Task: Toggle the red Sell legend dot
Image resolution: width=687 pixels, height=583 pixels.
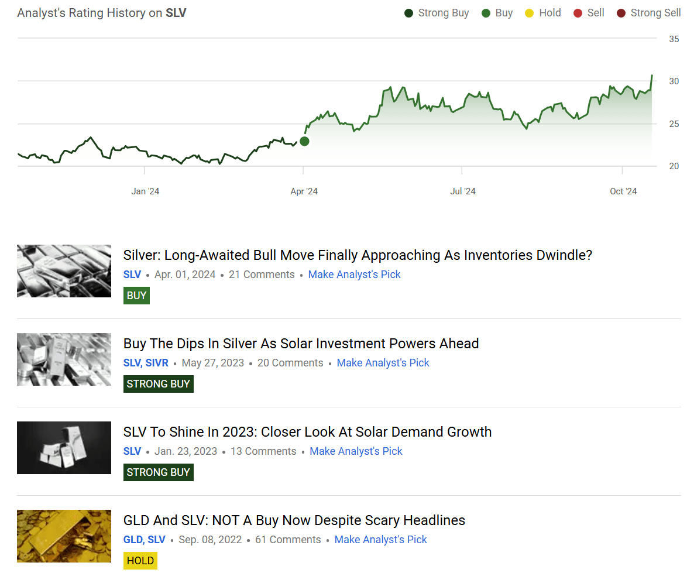Action: click(578, 13)
